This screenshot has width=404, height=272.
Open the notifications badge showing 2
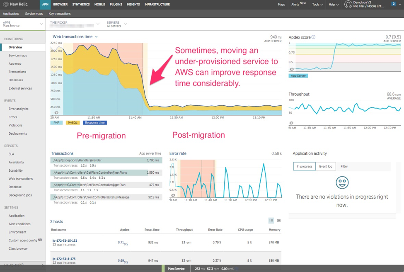(x=393, y=4)
